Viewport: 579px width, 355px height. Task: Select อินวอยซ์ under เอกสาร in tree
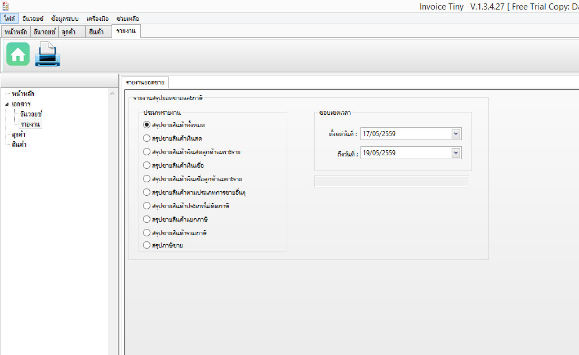point(31,114)
